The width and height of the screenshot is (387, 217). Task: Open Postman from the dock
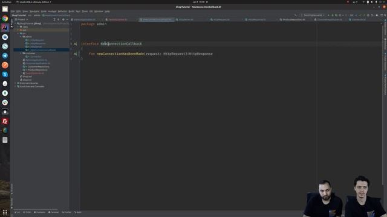[5, 65]
